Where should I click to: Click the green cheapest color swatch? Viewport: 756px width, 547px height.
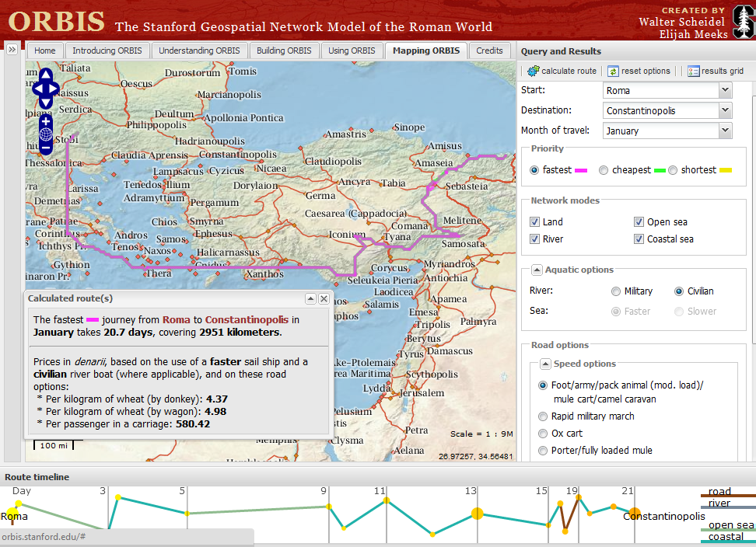point(660,170)
